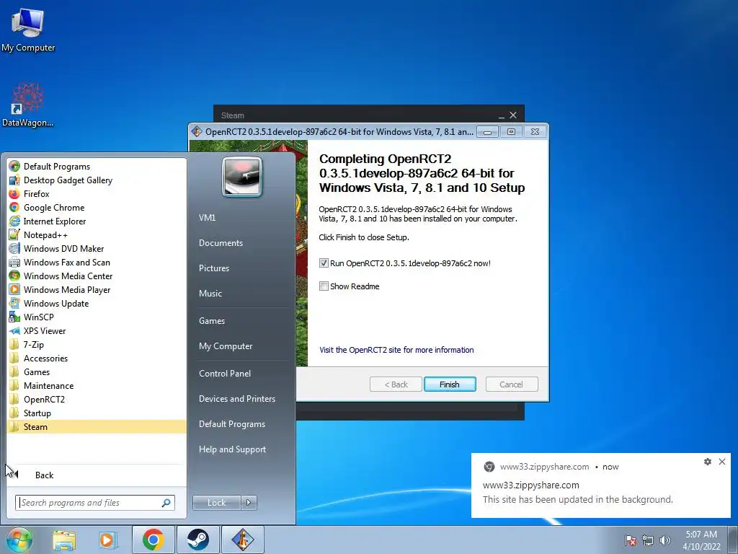The image size is (738, 554).
Task: Expand the 7-Zip folder
Action: (27, 344)
